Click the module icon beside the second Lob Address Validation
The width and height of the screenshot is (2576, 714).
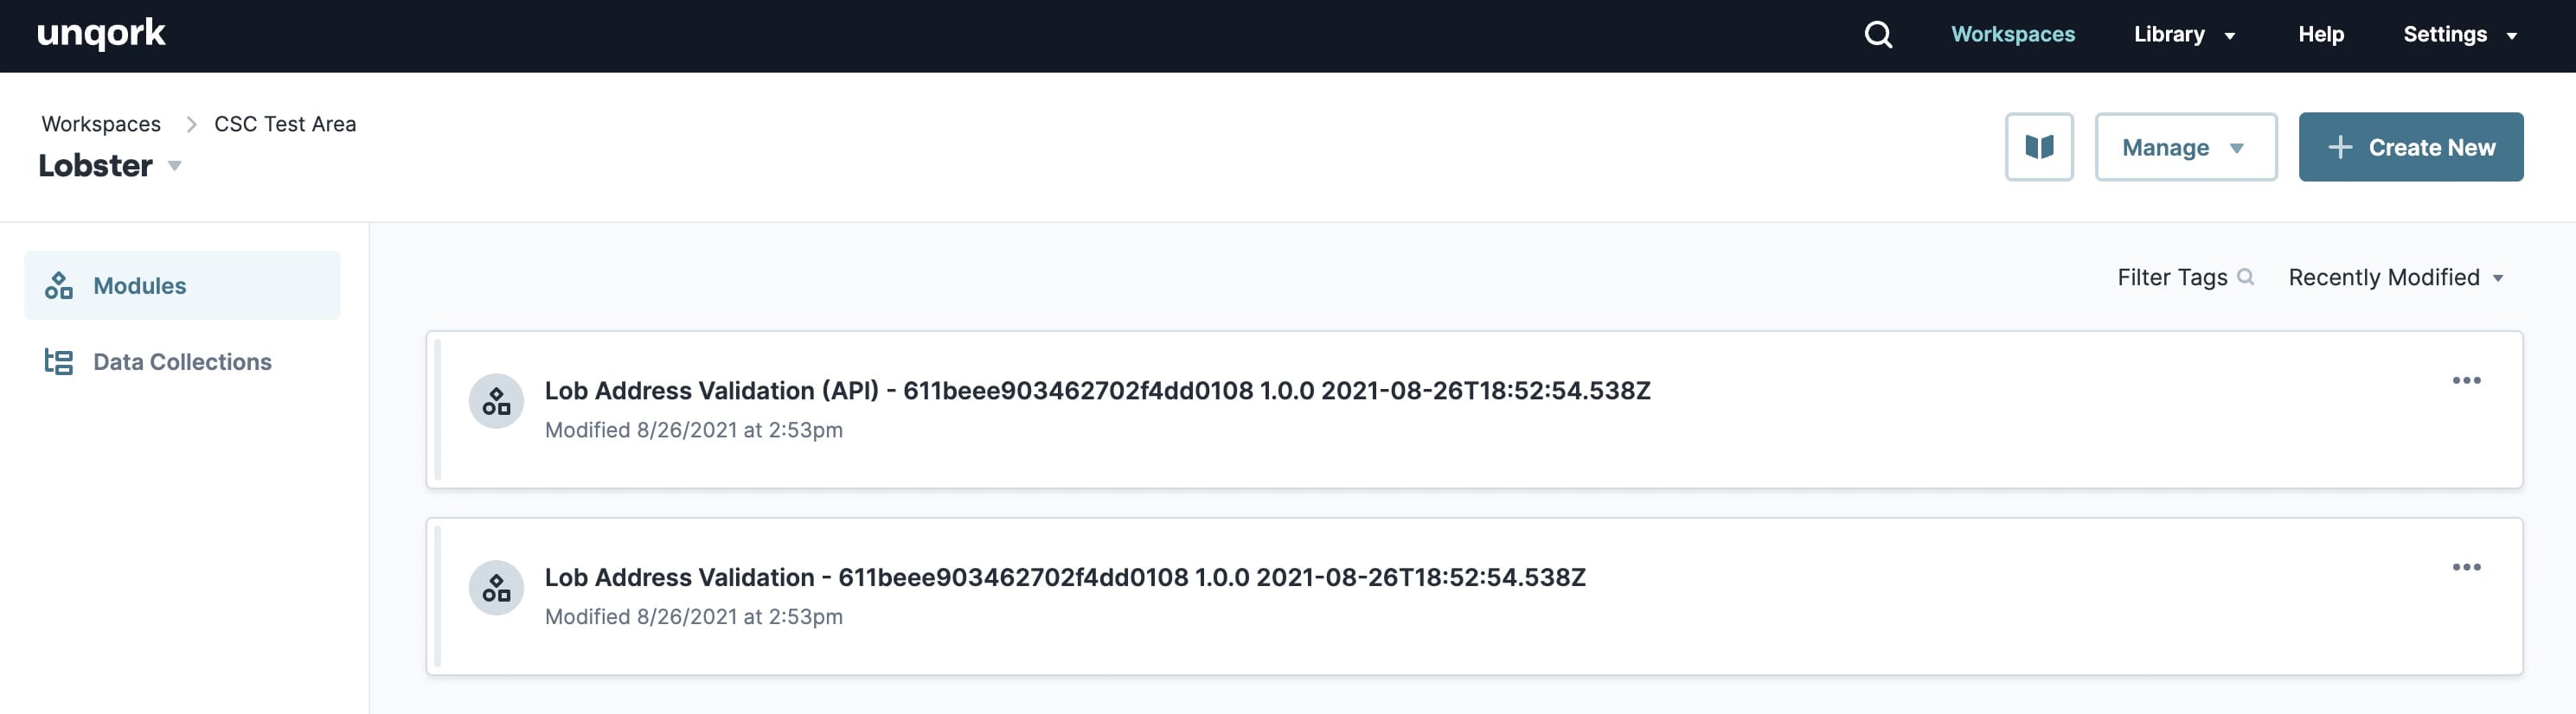496,588
